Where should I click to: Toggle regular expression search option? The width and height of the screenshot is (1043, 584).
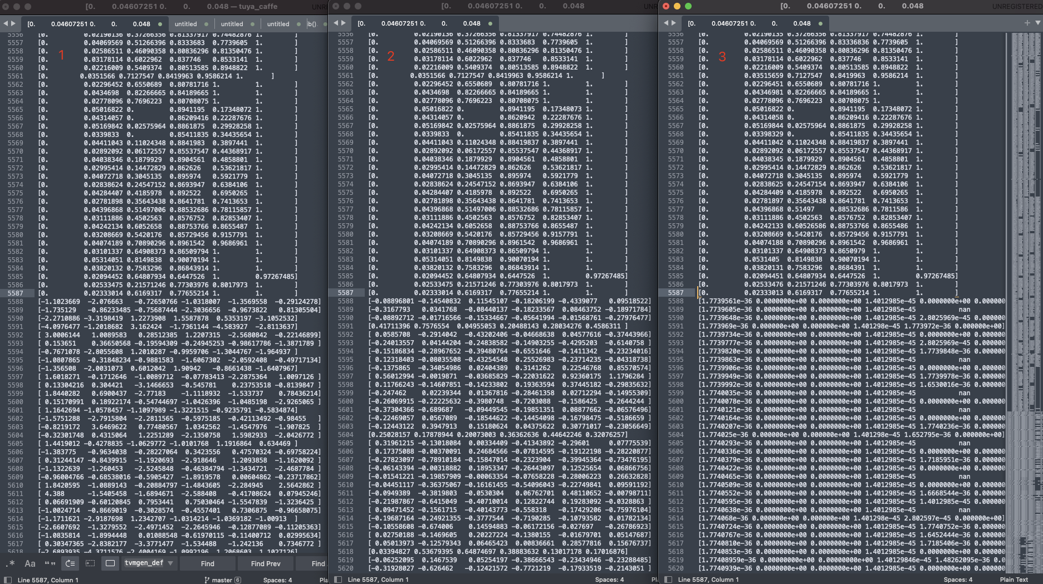click(x=10, y=563)
